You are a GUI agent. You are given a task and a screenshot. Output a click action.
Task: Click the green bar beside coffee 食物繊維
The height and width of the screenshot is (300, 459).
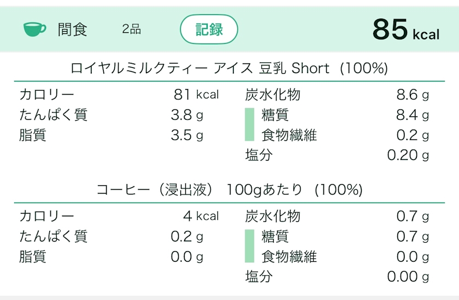pos(249,256)
